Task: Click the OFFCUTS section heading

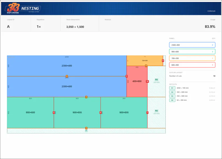Action: pyautogui.click(x=173, y=84)
